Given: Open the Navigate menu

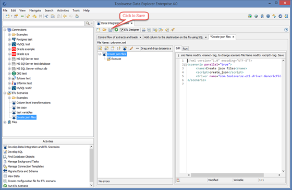Looking at the screenshot, I should 35,10.
